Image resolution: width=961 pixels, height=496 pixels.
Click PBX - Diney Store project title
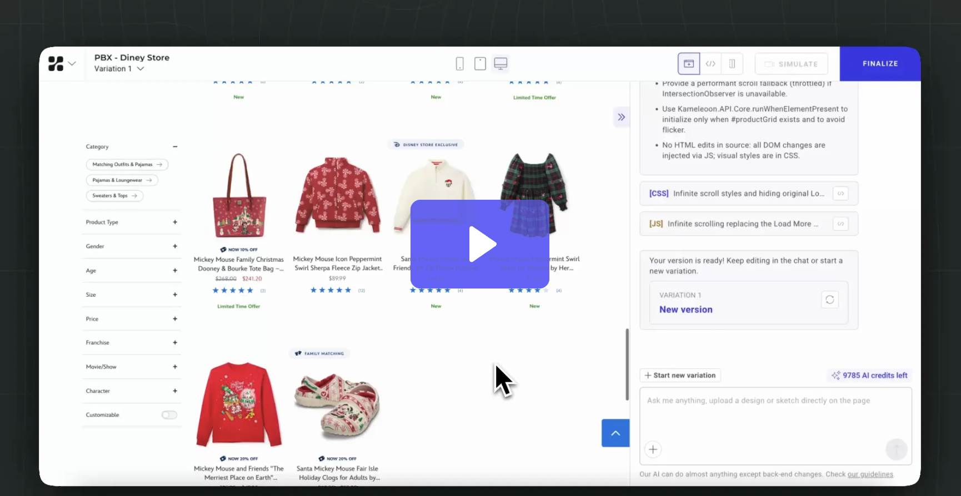coord(132,58)
